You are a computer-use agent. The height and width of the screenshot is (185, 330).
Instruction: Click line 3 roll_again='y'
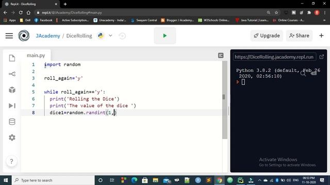63,78
